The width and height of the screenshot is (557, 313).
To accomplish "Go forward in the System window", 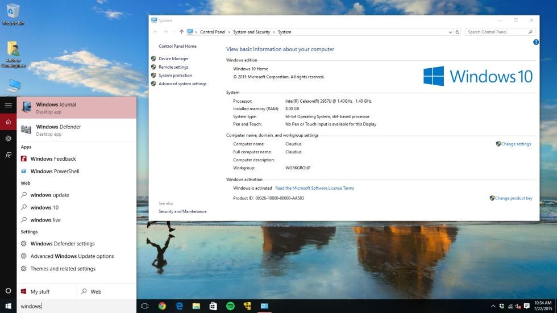I will tap(165, 32).
